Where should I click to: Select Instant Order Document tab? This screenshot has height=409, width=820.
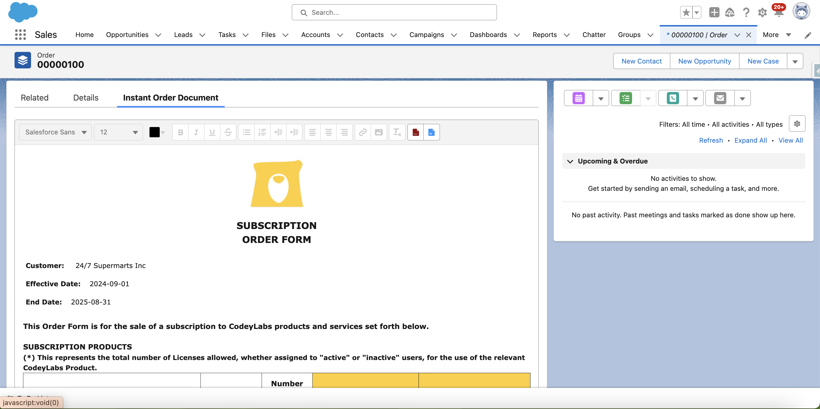coord(171,98)
